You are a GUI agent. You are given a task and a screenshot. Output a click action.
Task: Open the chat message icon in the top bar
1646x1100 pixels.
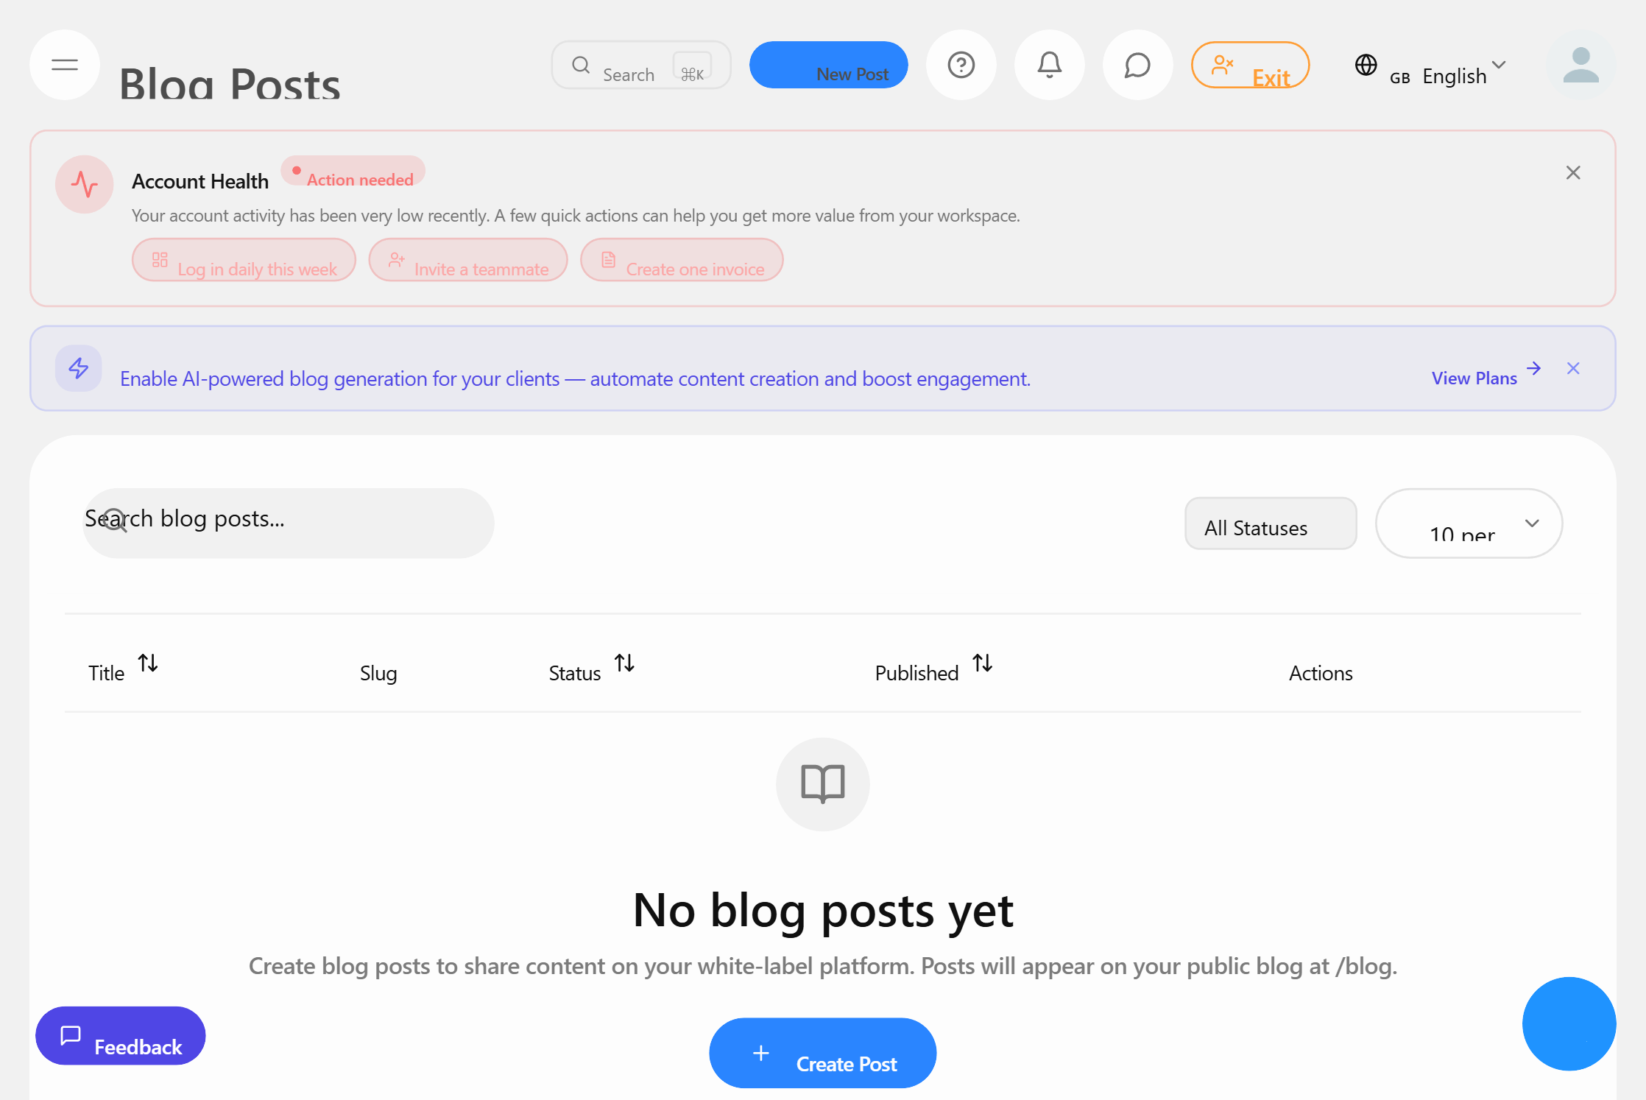pos(1137,65)
